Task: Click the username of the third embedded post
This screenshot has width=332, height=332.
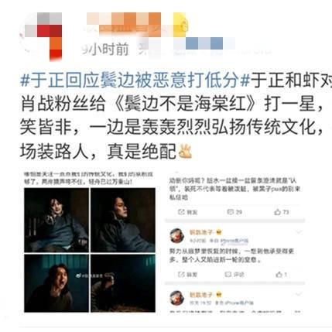Action: [201, 295]
